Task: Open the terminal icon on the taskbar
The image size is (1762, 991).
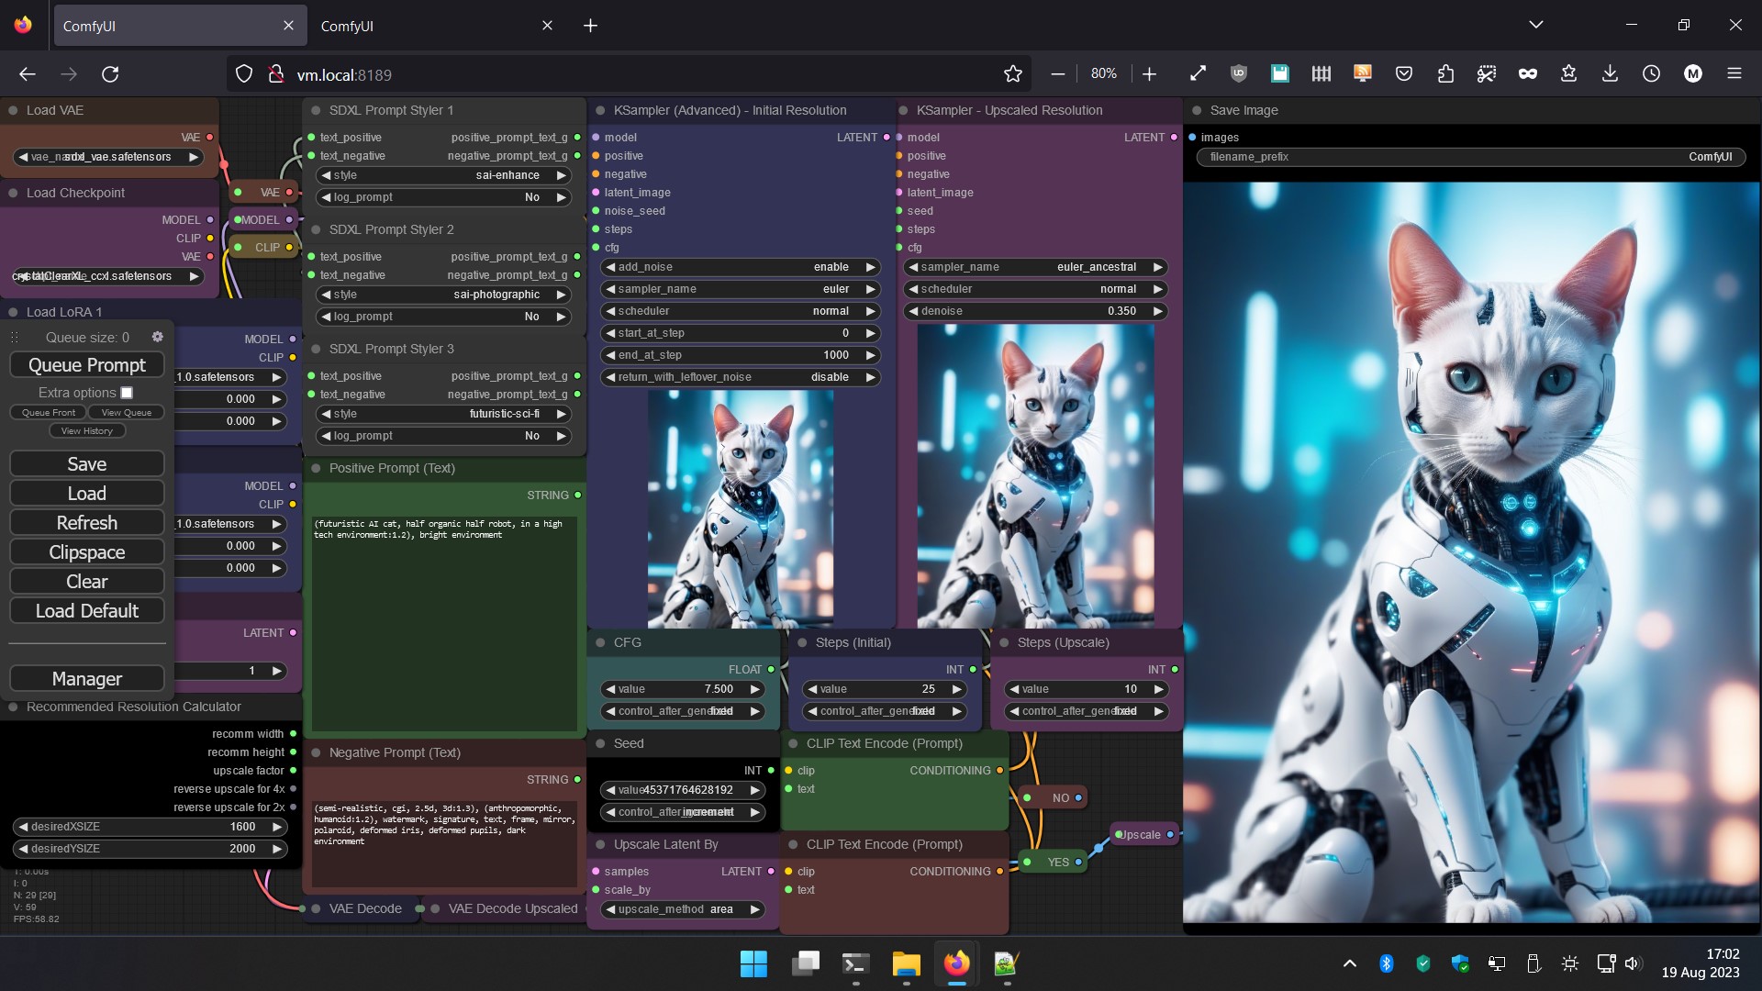Action: pyautogui.click(x=855, y=964)
